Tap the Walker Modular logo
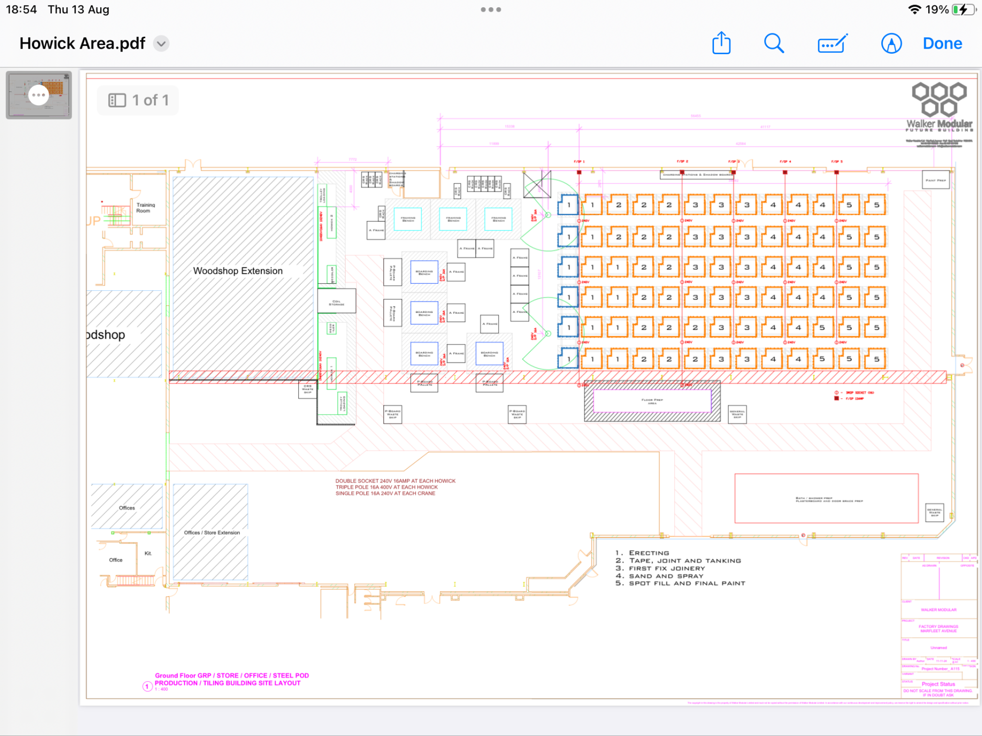The width and height of the screenshot is (982, 736). coord(939,107)
